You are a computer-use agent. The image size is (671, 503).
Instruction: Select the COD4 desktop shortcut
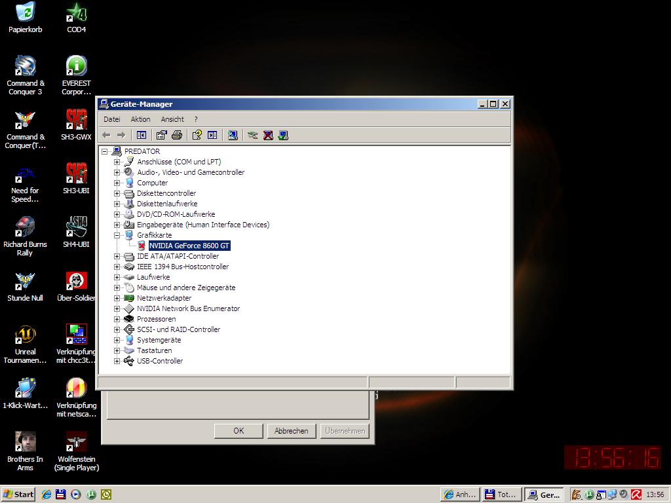[x=76, y=18]
